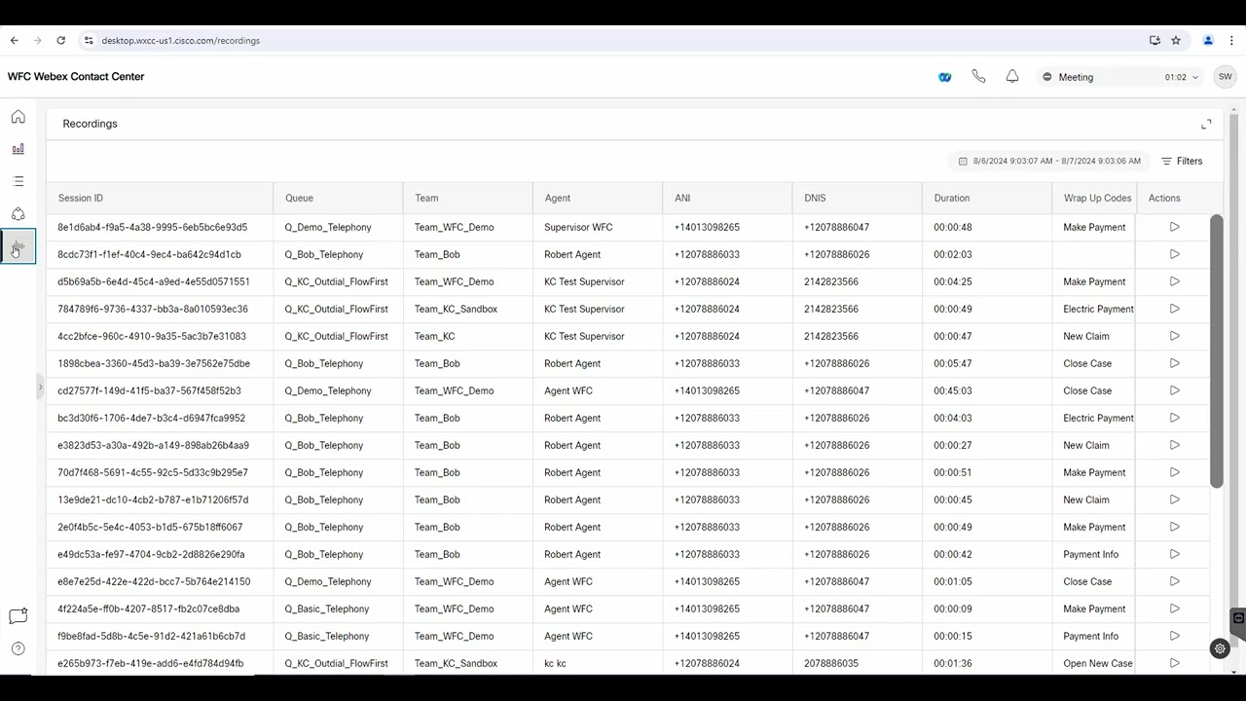Select Team_KC team cell

point(434,336)
